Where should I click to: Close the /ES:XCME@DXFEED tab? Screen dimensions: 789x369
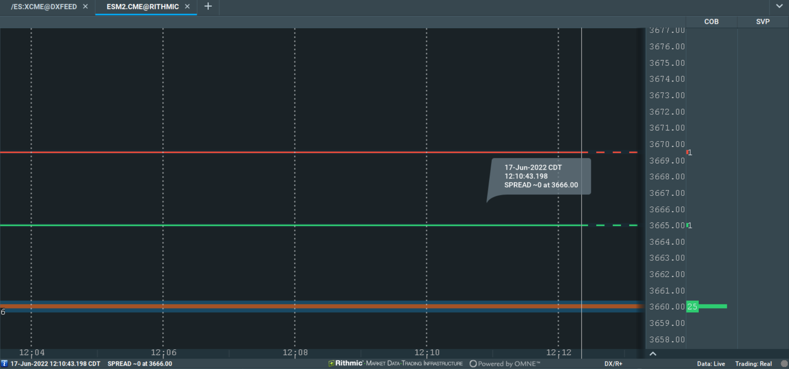85,7
